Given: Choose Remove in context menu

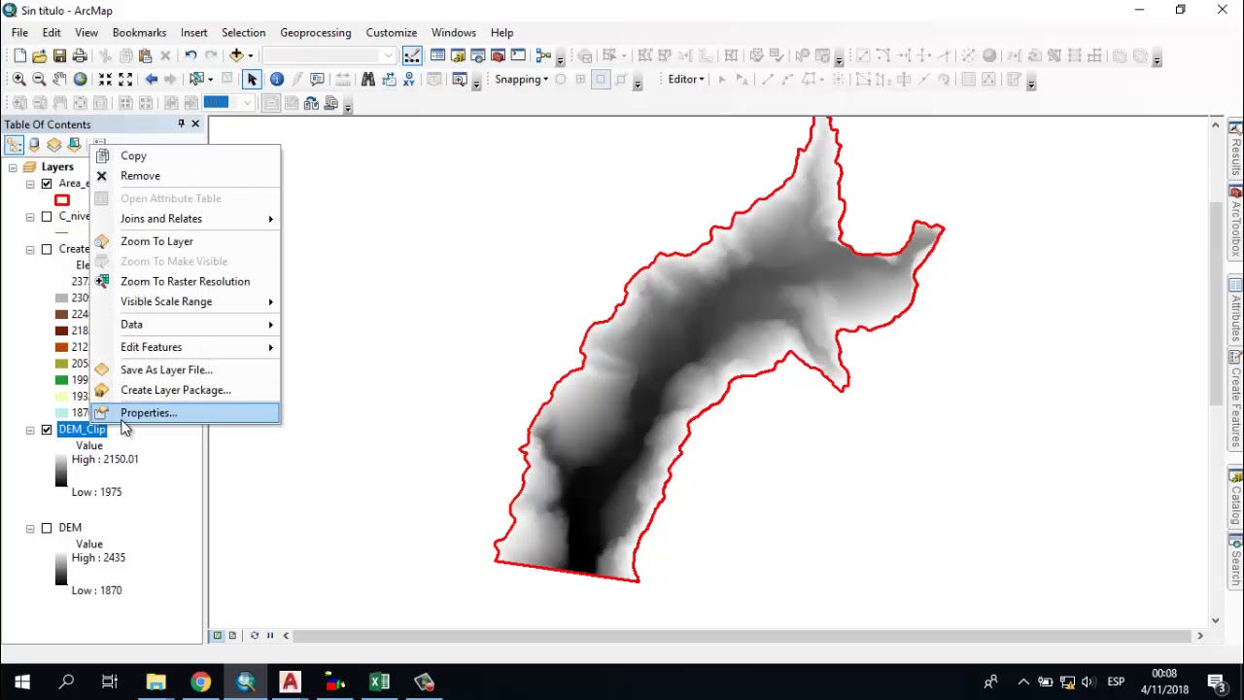Looking at the screenshot, I should click(185, 176).
